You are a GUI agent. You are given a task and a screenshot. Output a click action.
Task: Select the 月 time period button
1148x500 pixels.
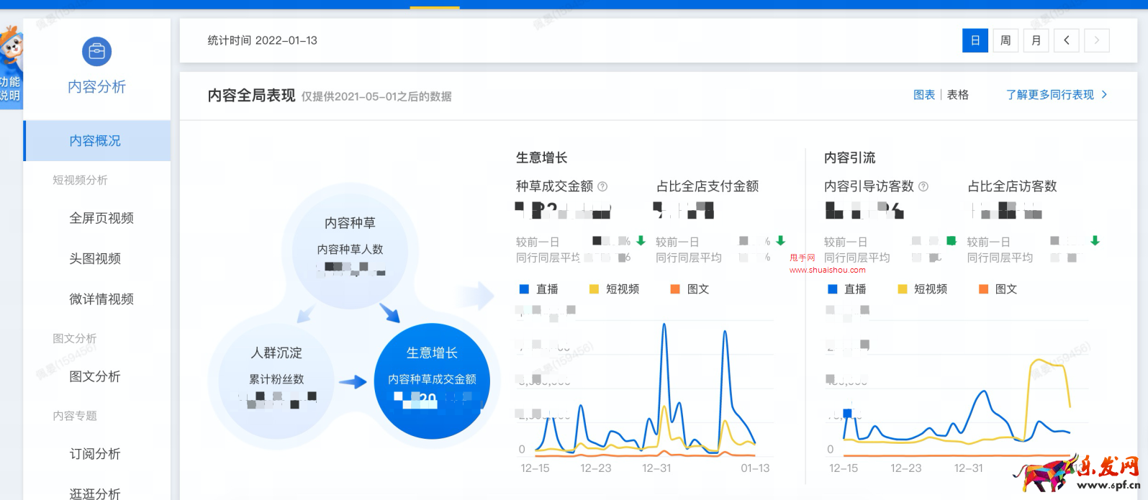[1036, 40]
